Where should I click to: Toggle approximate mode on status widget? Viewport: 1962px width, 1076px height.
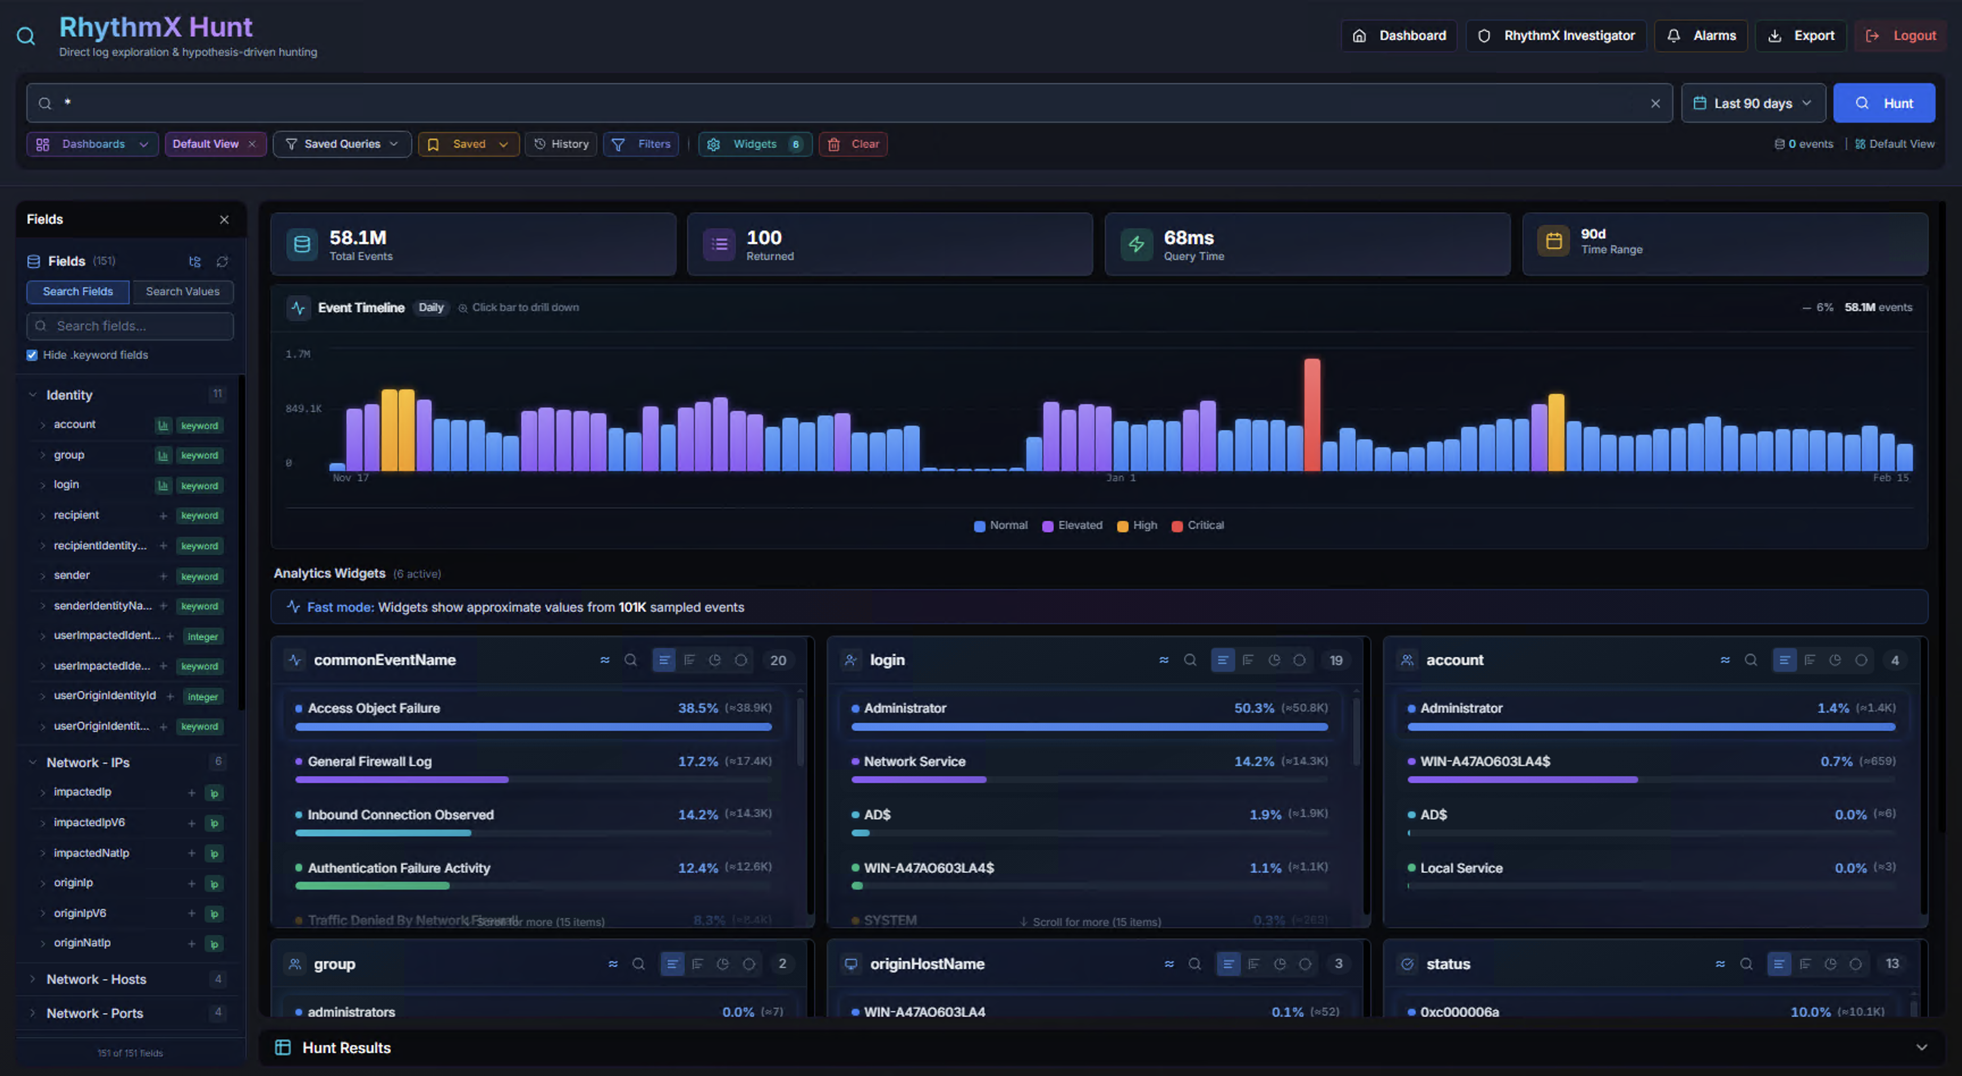coord(1720,964)
